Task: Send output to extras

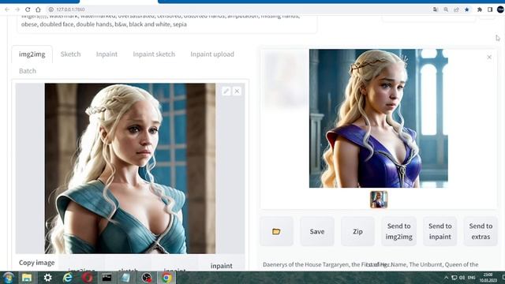Action: (481, 231)
